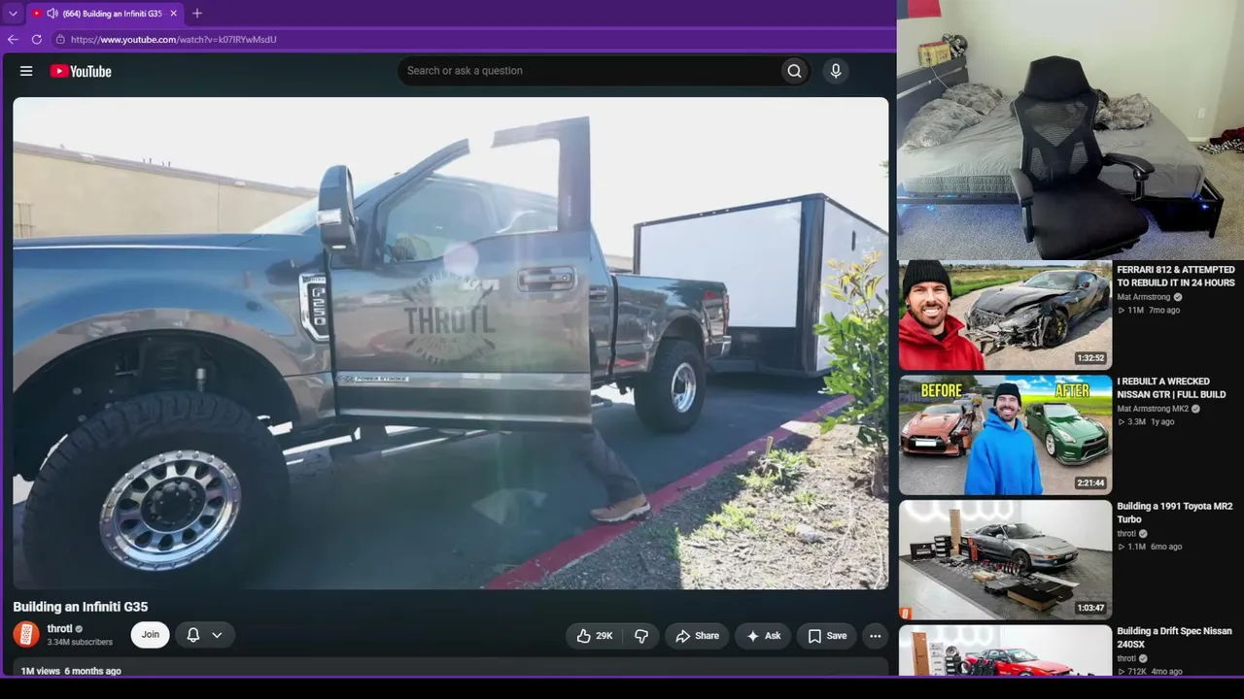
Task: Open wrecked Nissan GTR video thumbnail
Action: pyautogui.click(x=1005, y=435)
